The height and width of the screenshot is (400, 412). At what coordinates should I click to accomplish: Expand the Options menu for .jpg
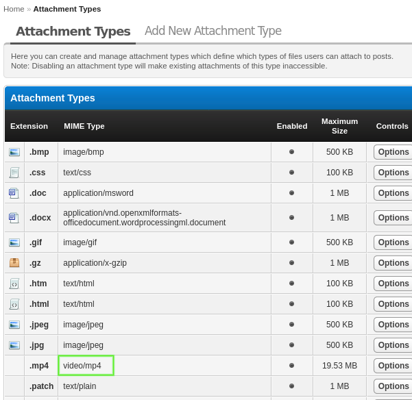click(x=393, y=345)
